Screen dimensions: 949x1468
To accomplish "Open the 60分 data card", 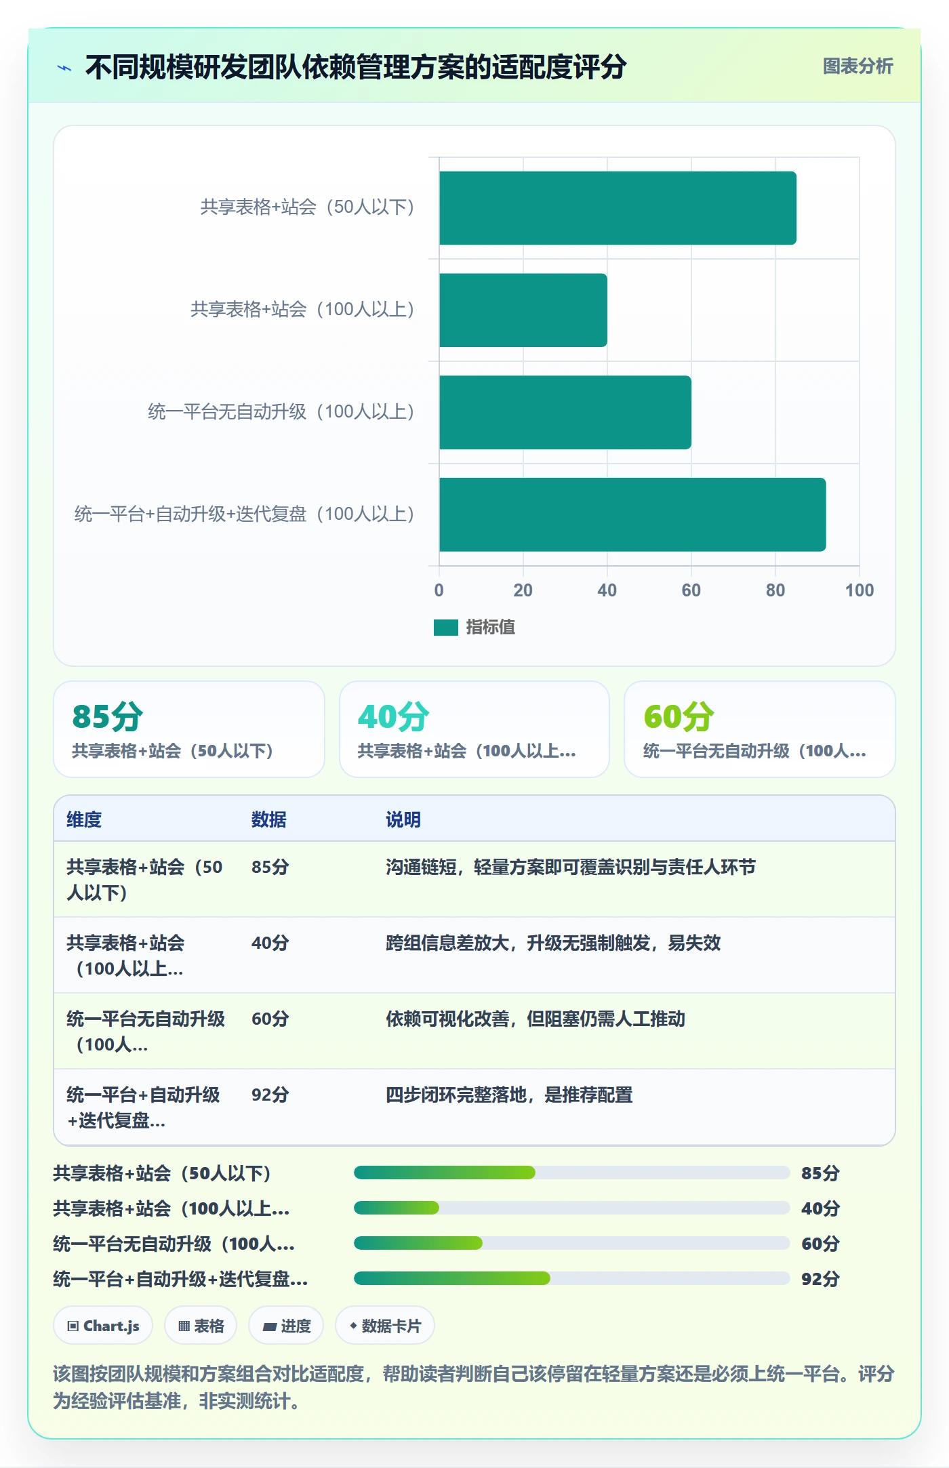I will coord(759,729).
